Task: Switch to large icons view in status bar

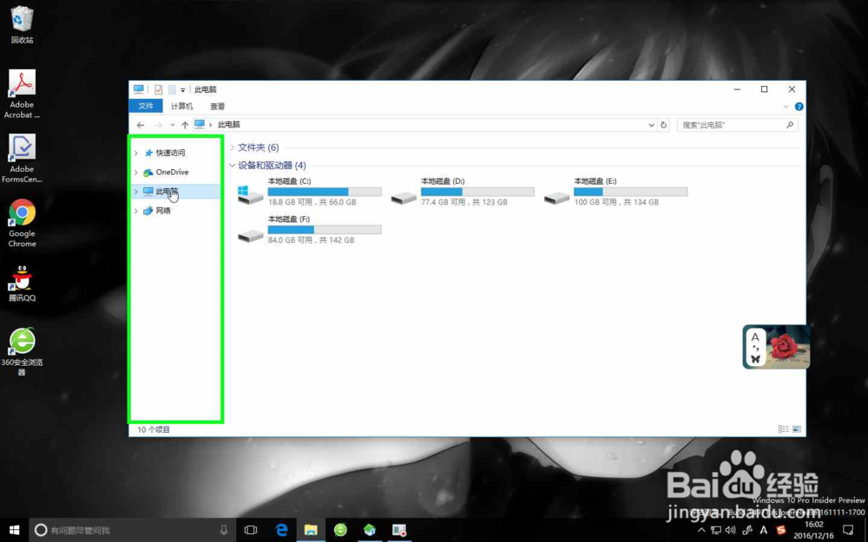Action: click(797, 429)
